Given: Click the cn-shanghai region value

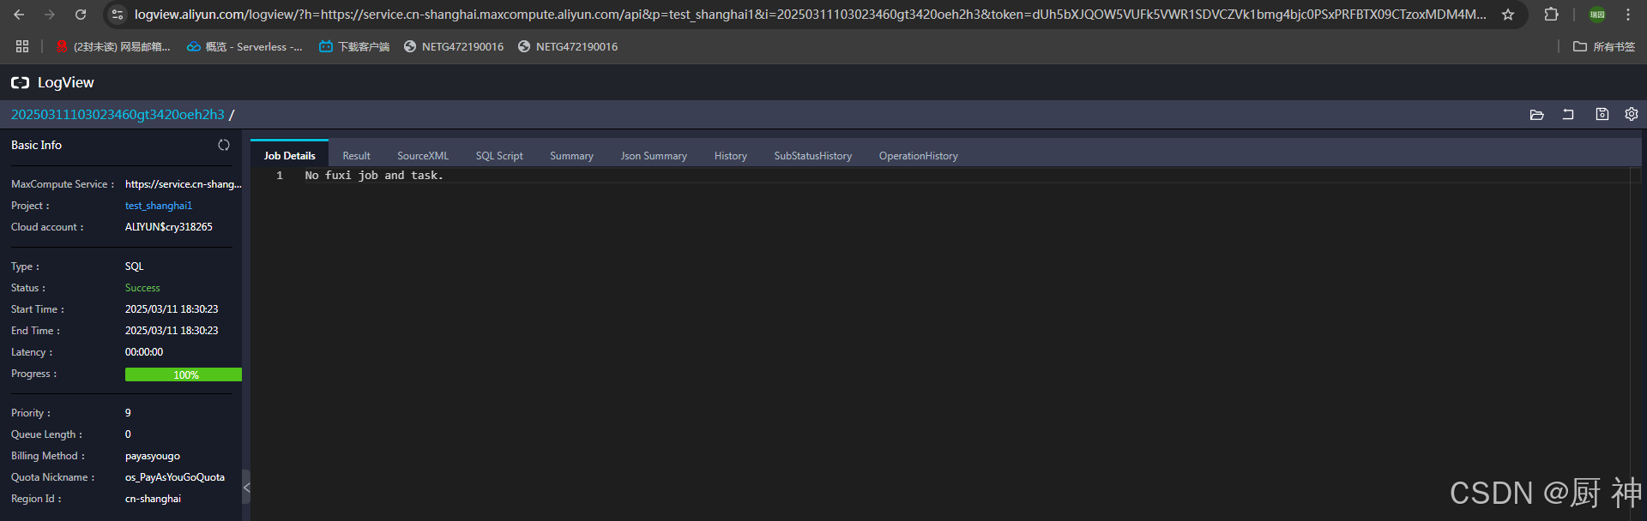Looking at the screenshot, I should pos(153,499).
